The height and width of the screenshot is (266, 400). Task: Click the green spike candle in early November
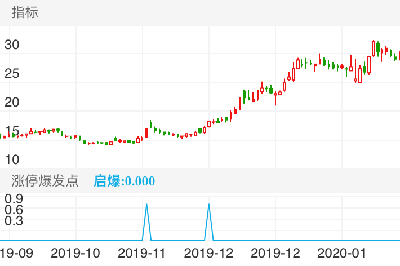151,125
